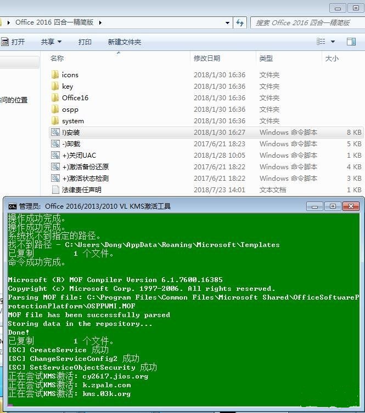
Task: Open the icons folder icon
Action: 55,75
